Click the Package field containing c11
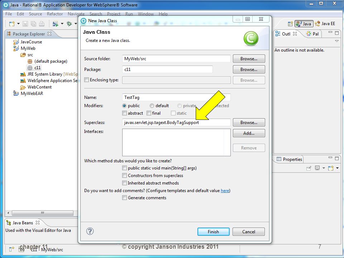The width and height of the screenshot is (344, 258). pos(167,69)
